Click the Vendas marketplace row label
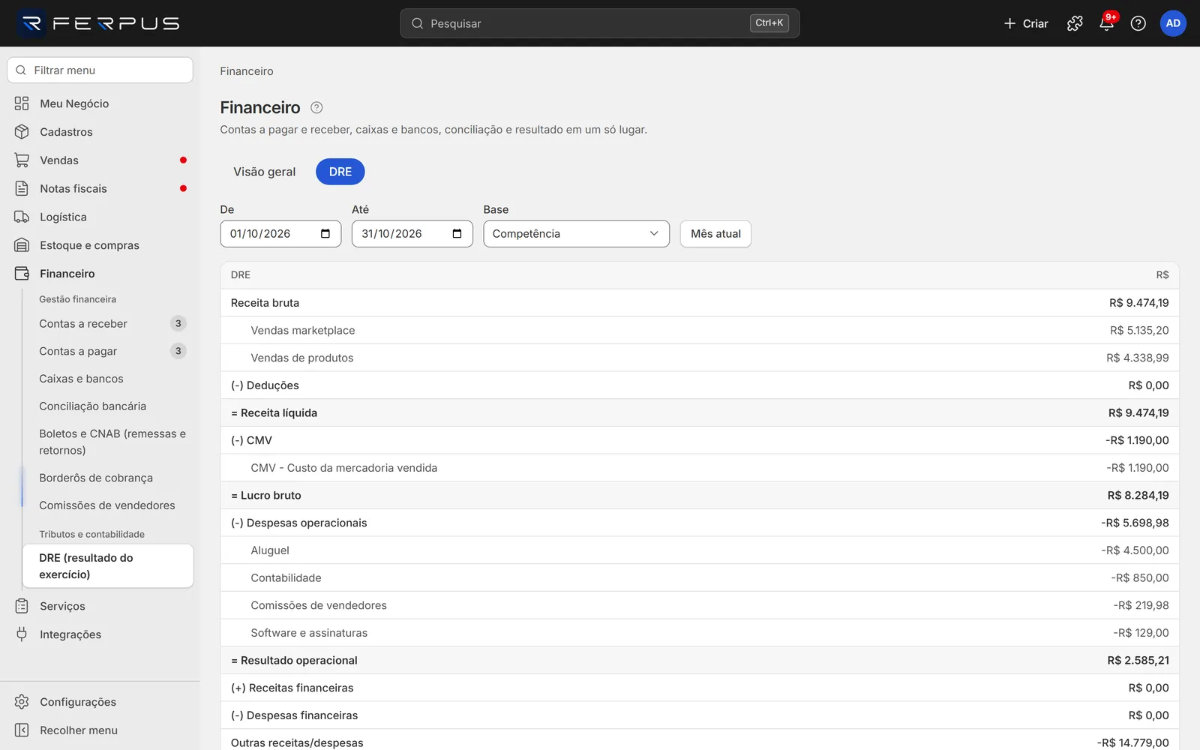The width and height of the screenshot is (1200, 750). click(303, 331)
